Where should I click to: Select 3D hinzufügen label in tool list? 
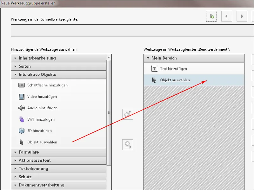39,131
